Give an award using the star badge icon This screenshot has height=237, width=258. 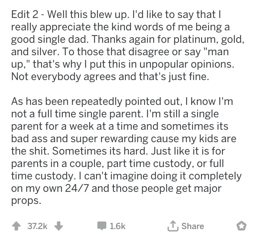(241, 226)
